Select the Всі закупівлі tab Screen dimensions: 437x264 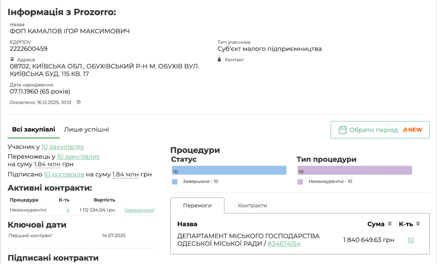[33, 129]
